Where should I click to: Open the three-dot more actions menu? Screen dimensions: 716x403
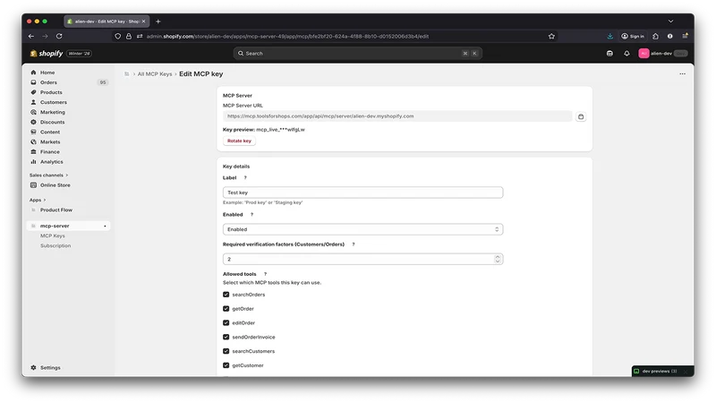[682, 73]
